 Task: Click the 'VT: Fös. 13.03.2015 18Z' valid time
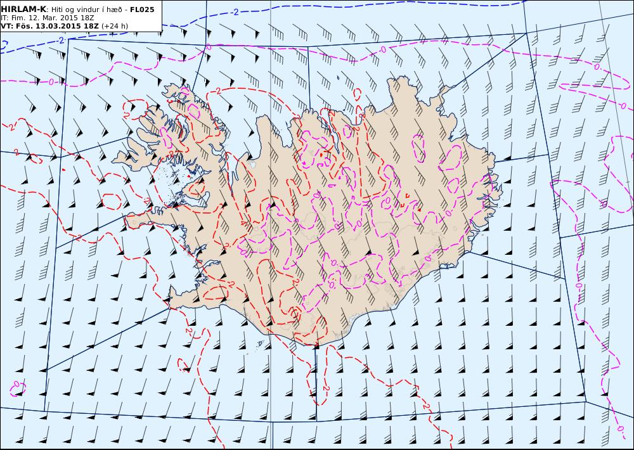click(49, 26)
